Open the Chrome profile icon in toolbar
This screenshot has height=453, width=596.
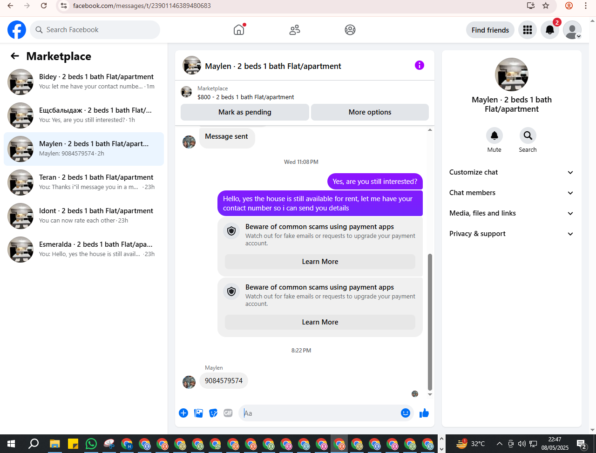pyautogui.click(x=569, y=6)
